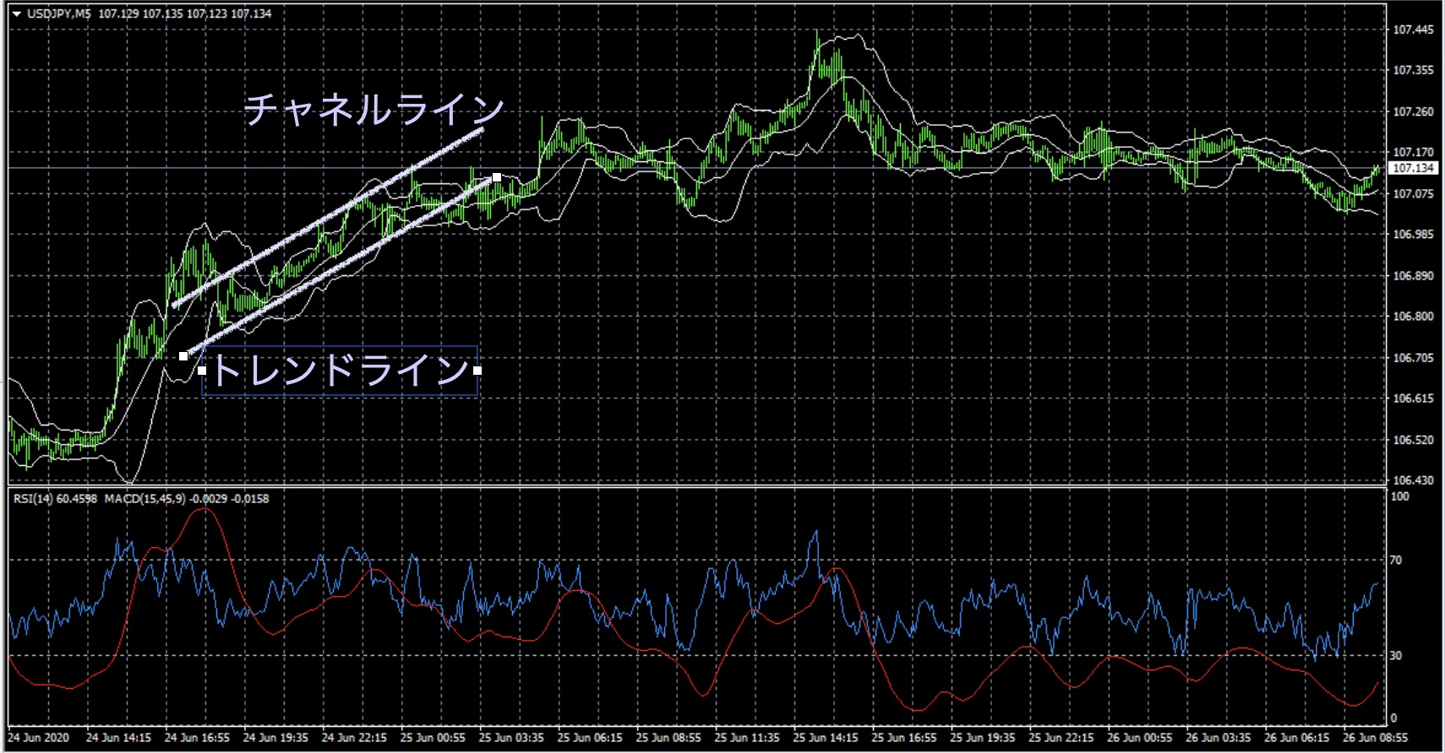This screenshot has width=1445, height=753.
Task: Click the 106.430 price level
Action: coord(1413,479)
